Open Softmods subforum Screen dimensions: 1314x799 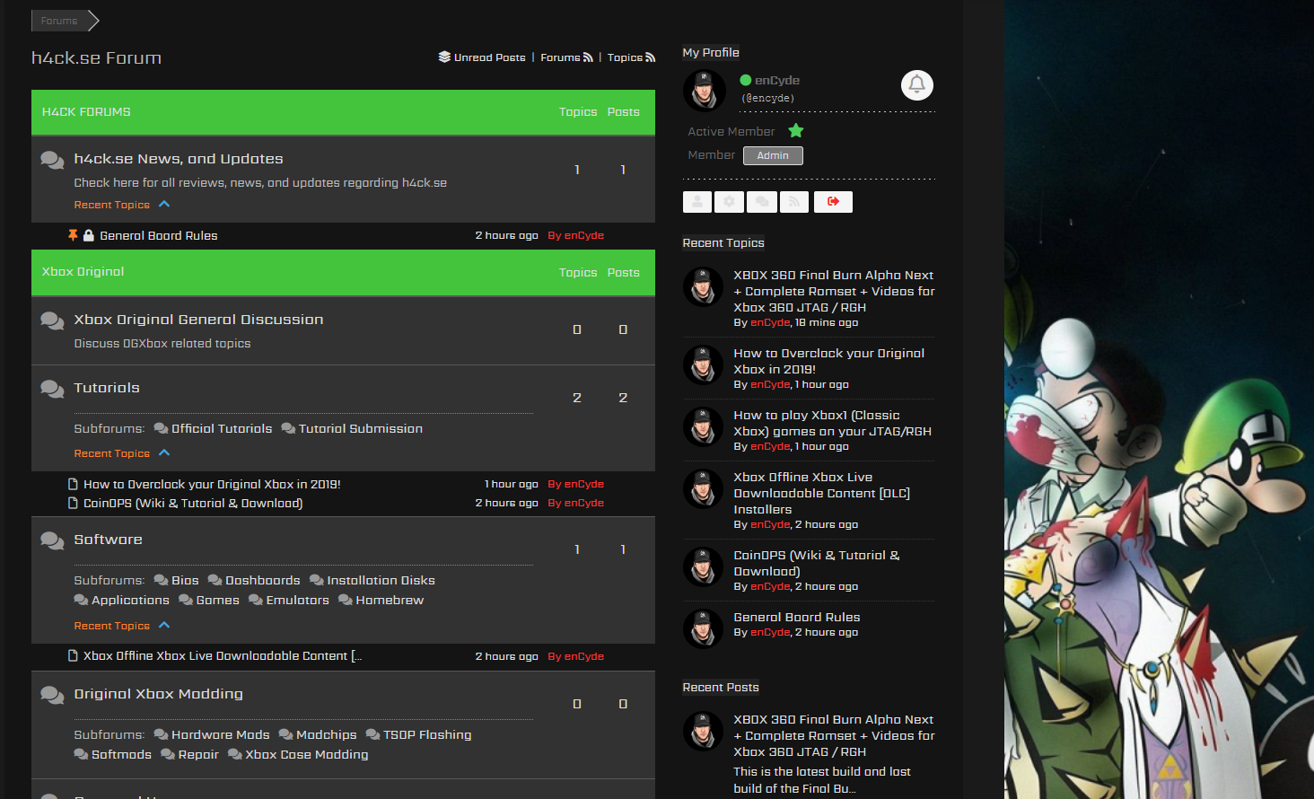(x=121, y=755)
